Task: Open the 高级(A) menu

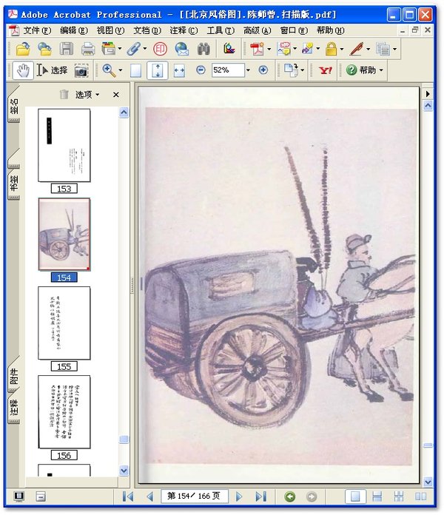Action: 257,30
